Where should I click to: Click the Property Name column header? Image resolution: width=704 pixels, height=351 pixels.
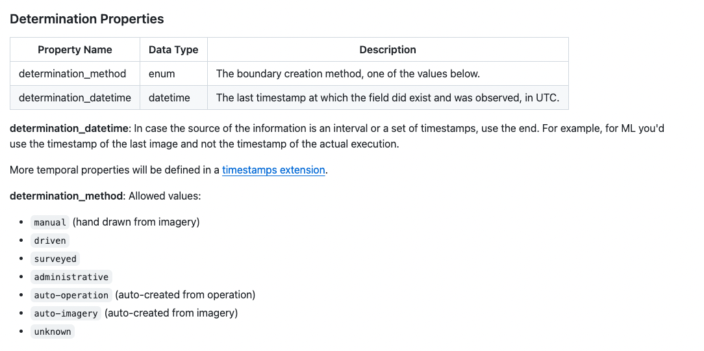coord(75,50)
